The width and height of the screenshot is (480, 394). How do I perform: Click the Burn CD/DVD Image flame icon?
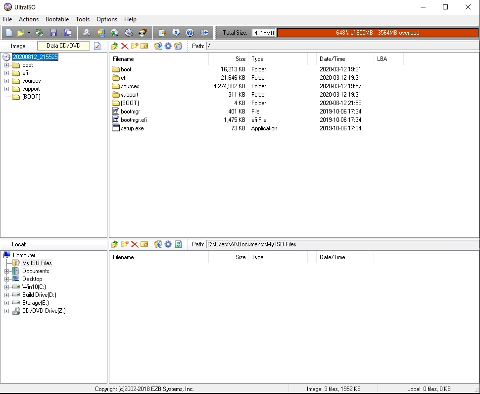(x=143, y=33)
